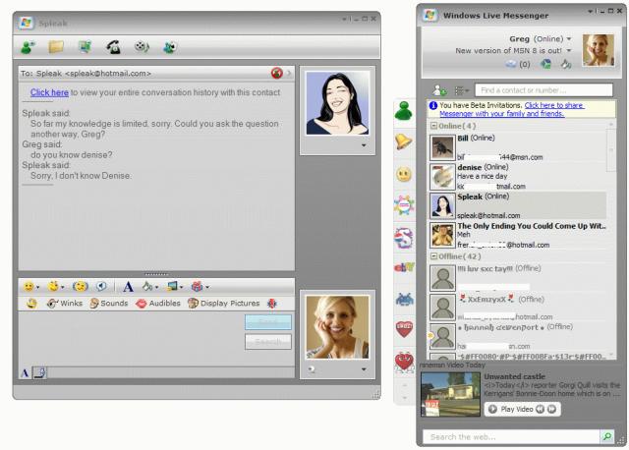Image resolution: width=629 pixels, height=450 pixels.
Task: Click the voice clip speaker icon
Action: coord(102,286)
